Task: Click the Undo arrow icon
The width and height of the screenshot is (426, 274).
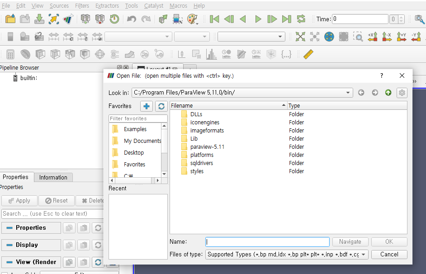Action: click(132, 19)
